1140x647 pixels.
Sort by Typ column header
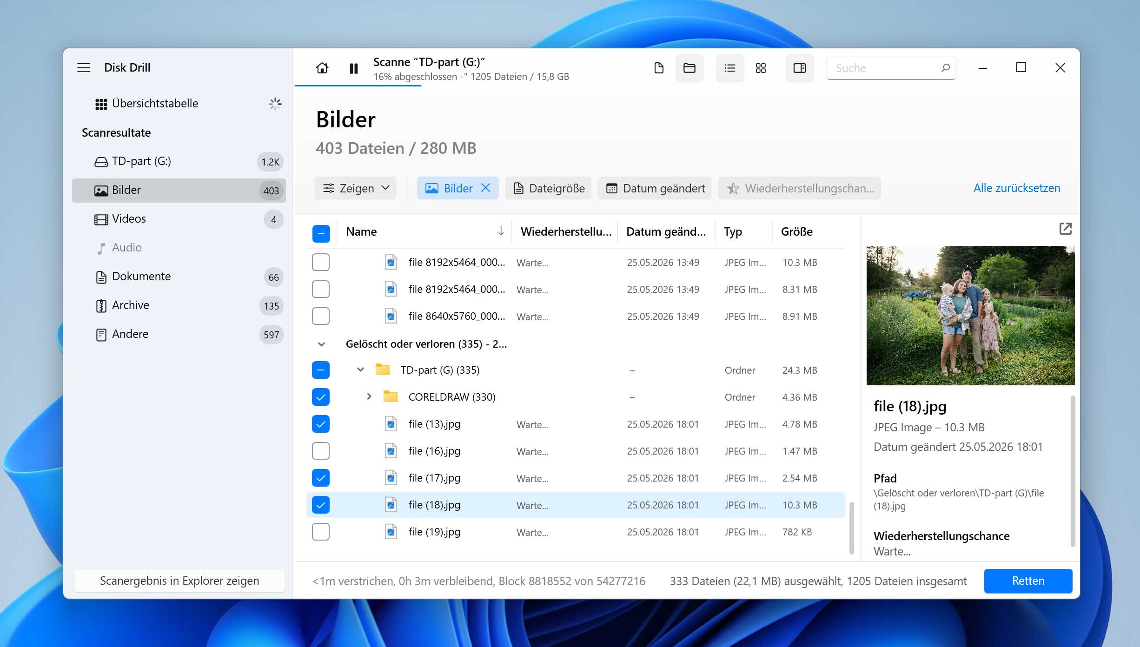pos(733,231)
